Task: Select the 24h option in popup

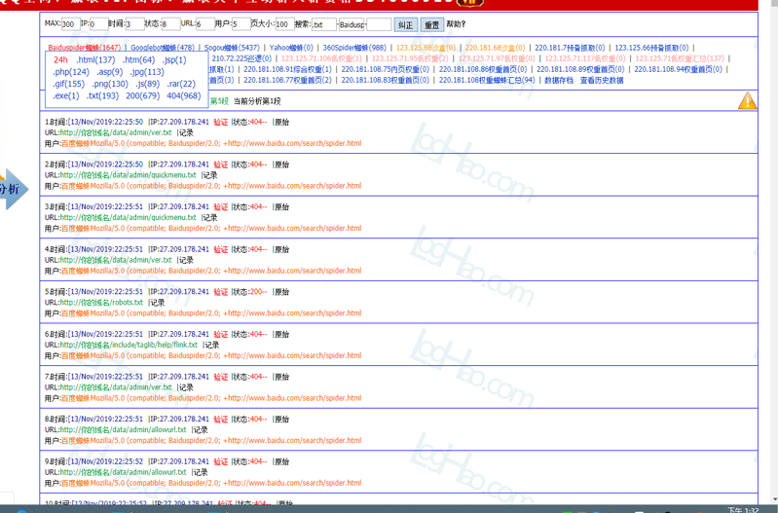Action: point(60,60)
